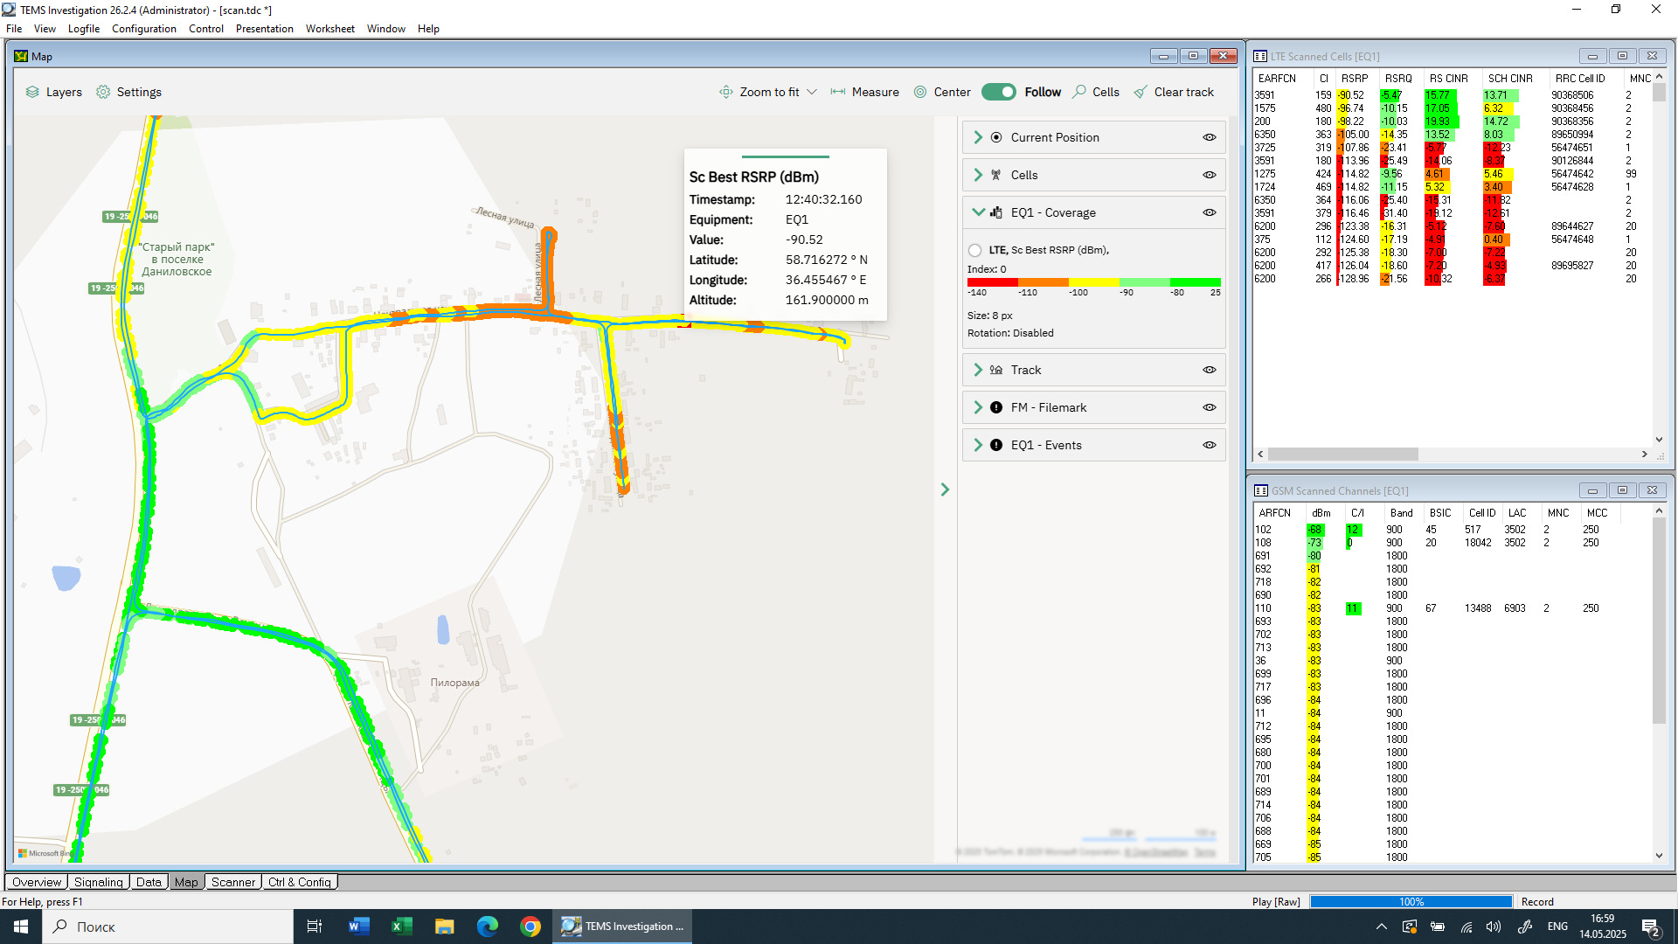Click Clear track button
This screenshot has width=1678, height=944.
[x=1174, y=92]
